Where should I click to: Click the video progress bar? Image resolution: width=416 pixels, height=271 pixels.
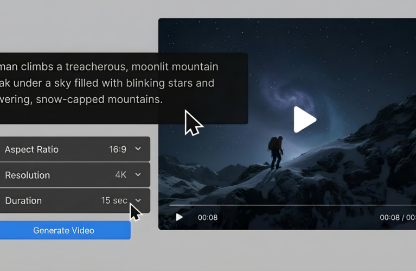(293, 205)
